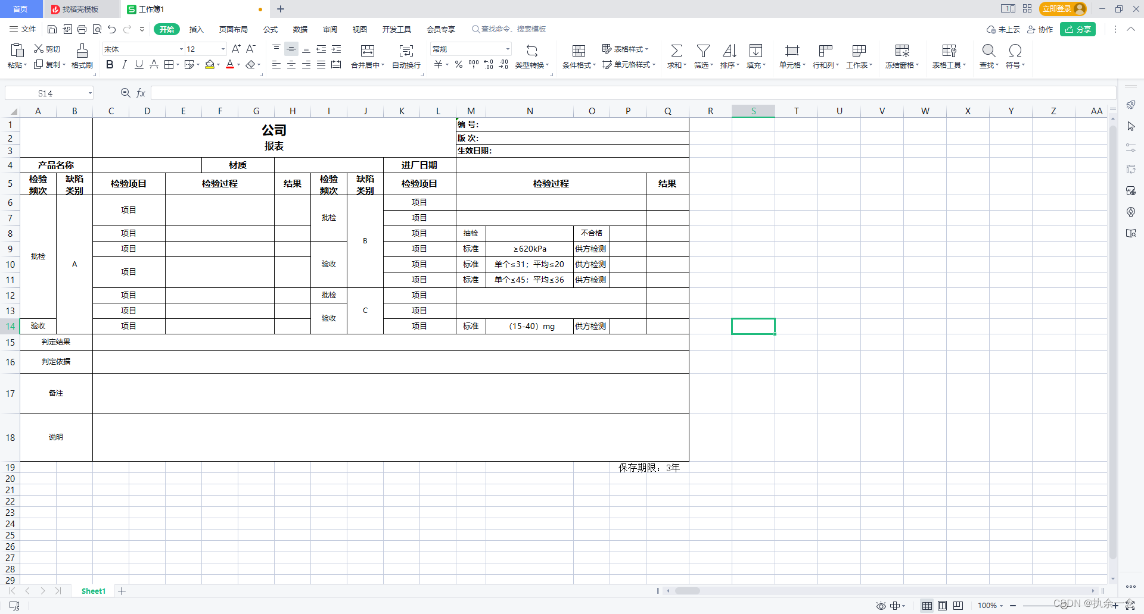Click the Borders grid icon
This screenshot has height=614, width=1144.
tap(169, 64)
